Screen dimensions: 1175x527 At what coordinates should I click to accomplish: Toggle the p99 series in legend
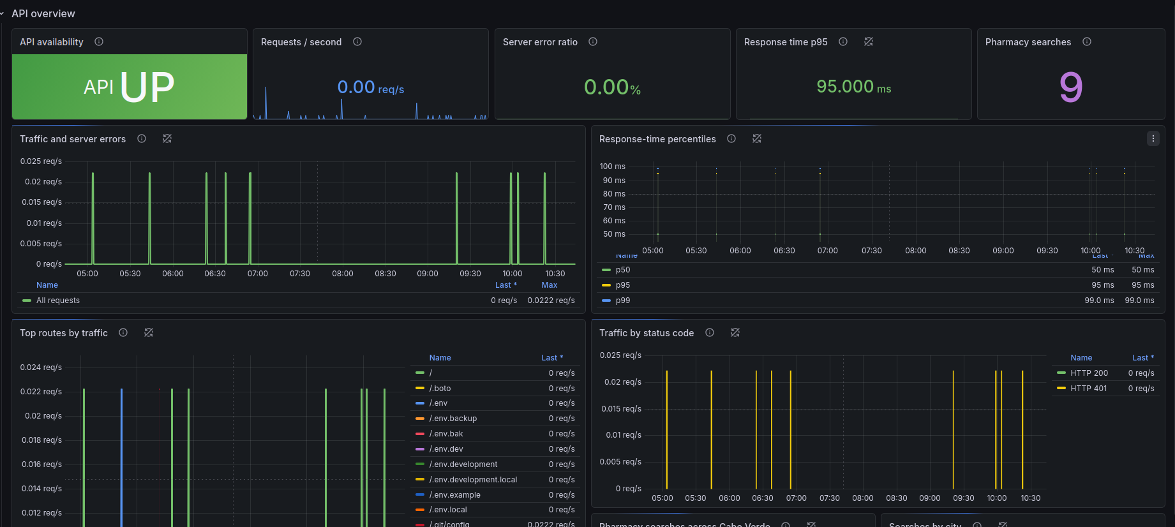pos(623,301)
